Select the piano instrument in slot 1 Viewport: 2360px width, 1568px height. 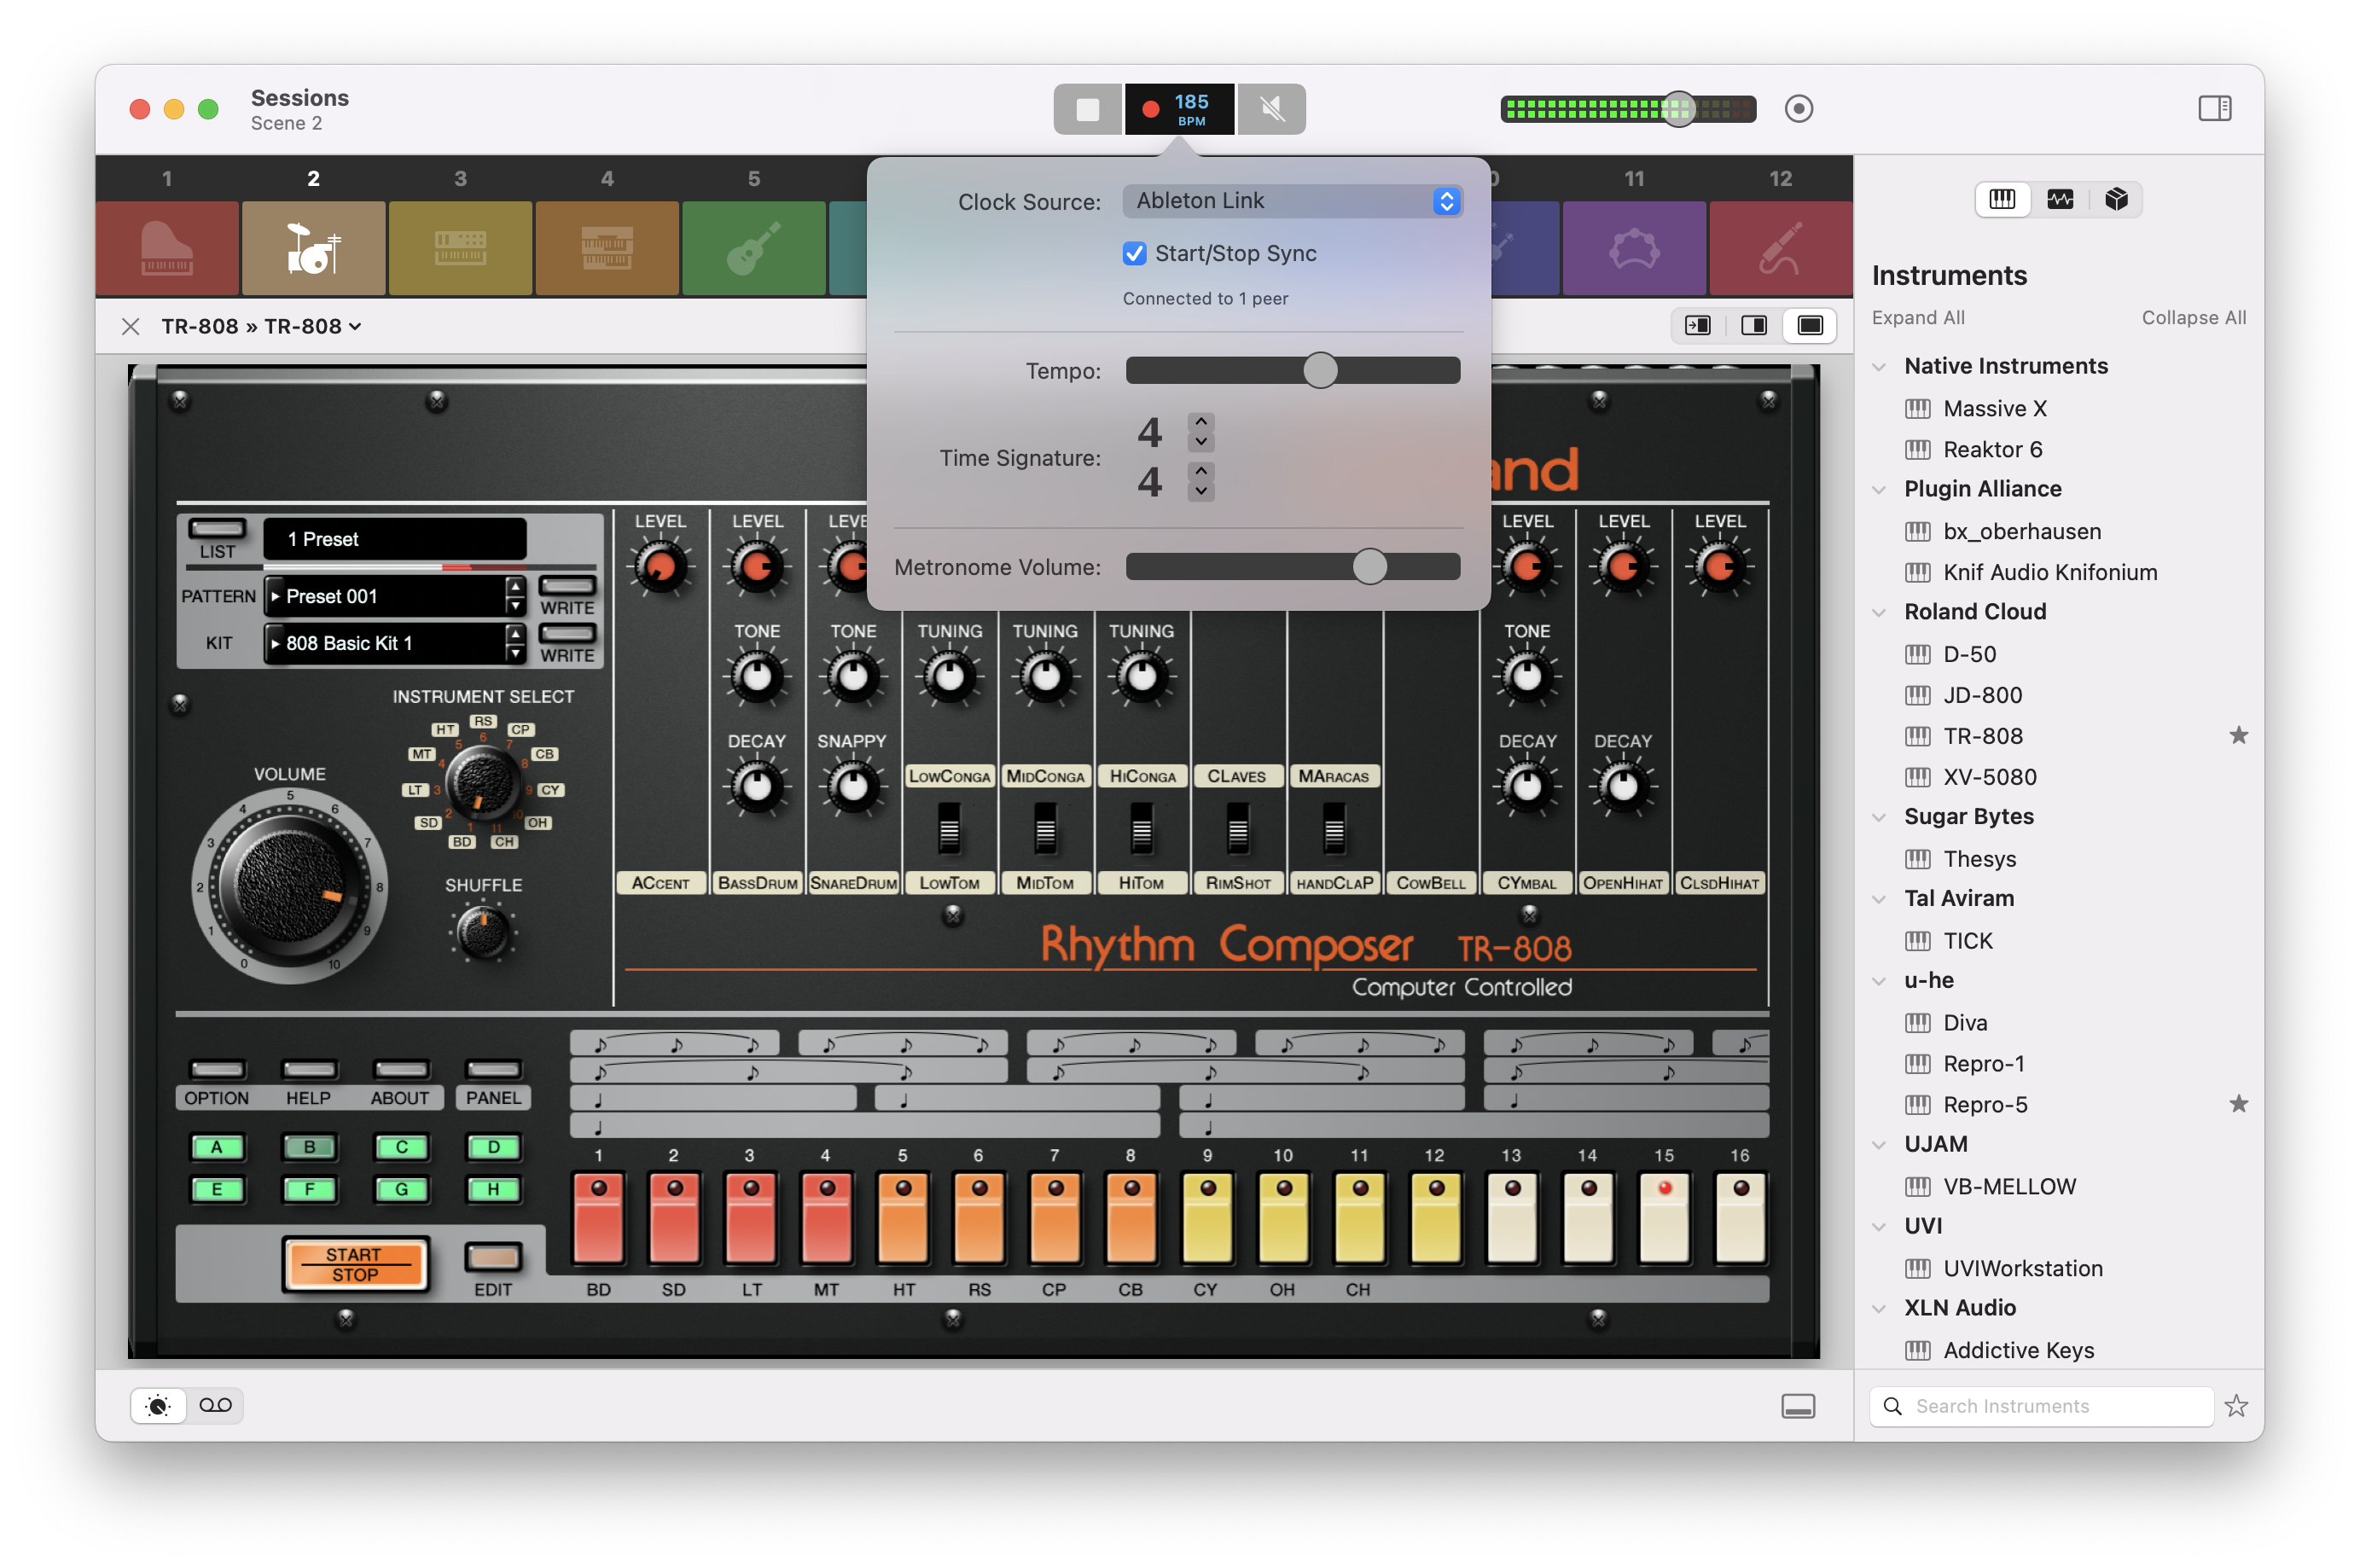point(167,248)
